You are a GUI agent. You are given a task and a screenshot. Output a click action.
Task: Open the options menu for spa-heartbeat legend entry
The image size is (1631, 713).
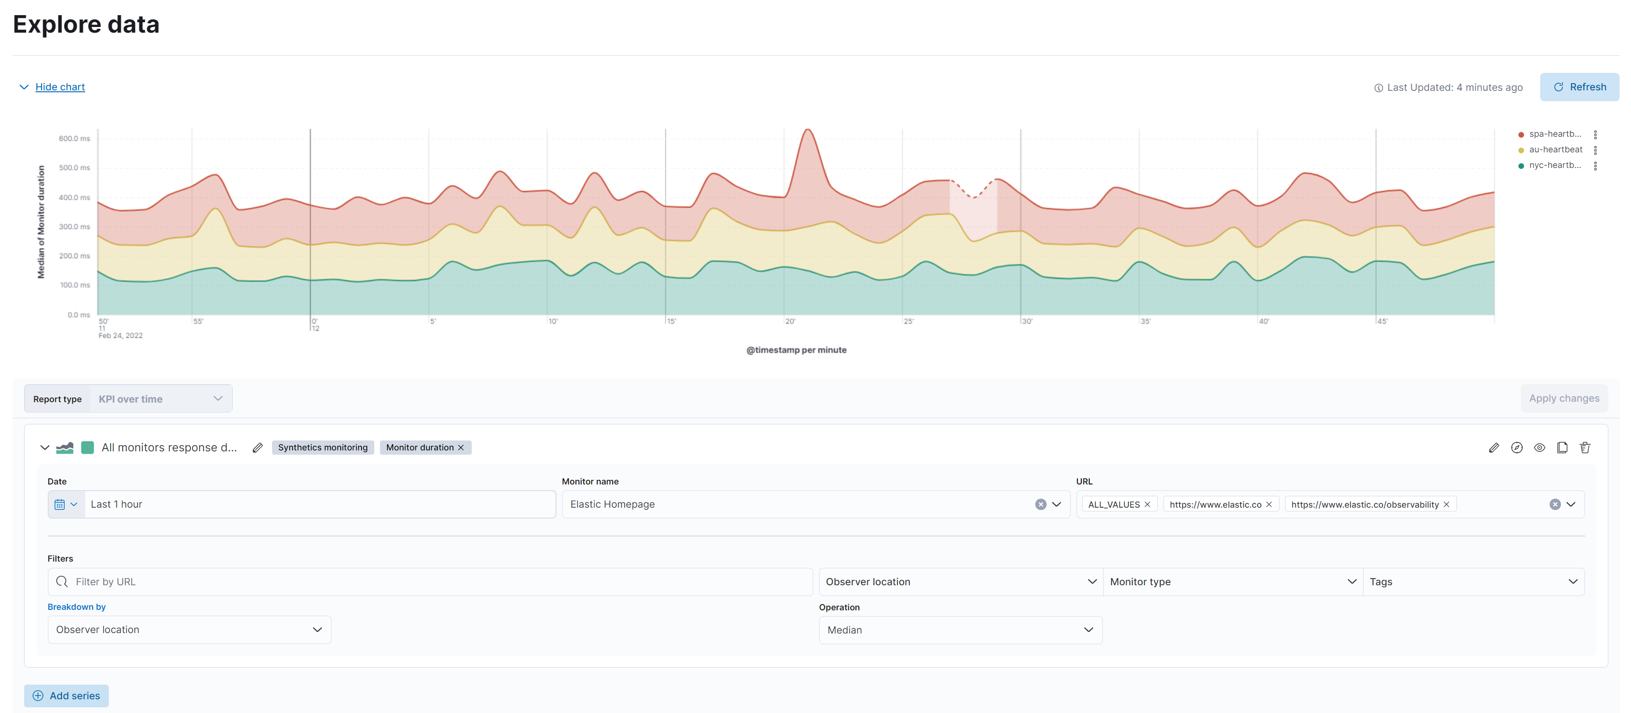click(1596, 133)
